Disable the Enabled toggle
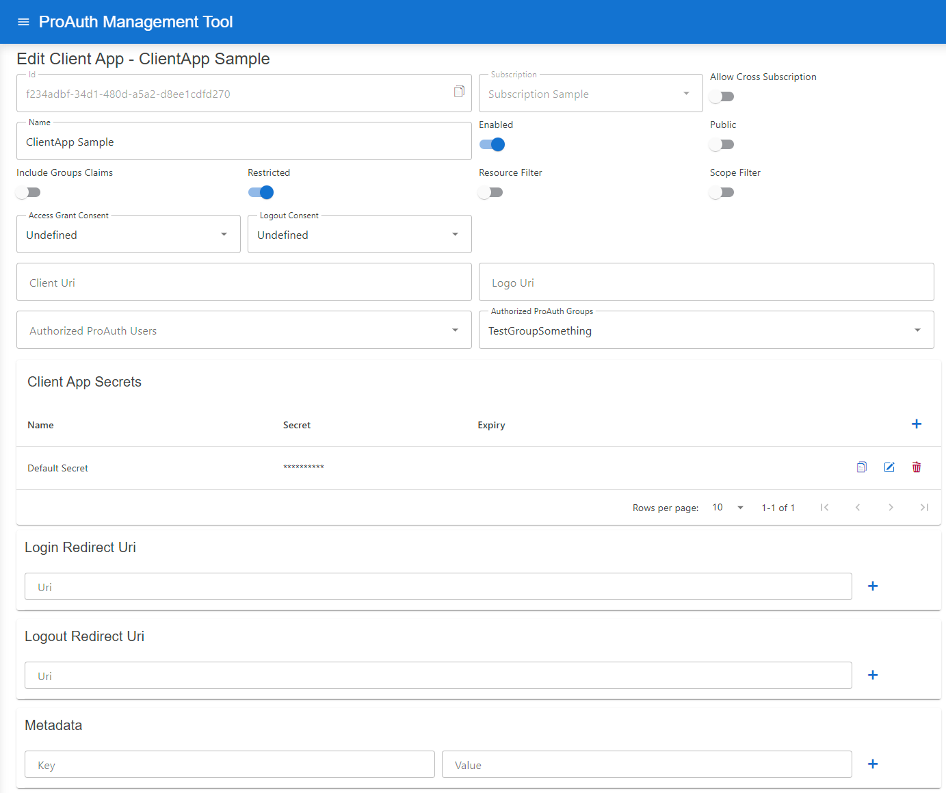Image resolution: width=946 pixels, height=793 pixels. 492,144
